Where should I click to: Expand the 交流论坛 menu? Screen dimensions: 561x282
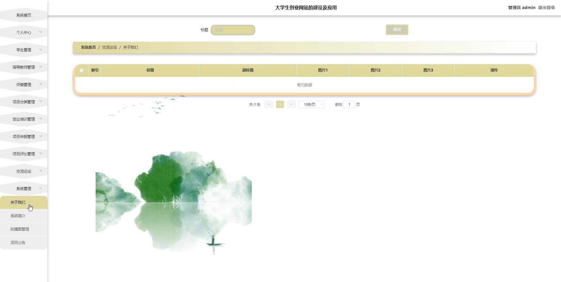click(24, 171)
